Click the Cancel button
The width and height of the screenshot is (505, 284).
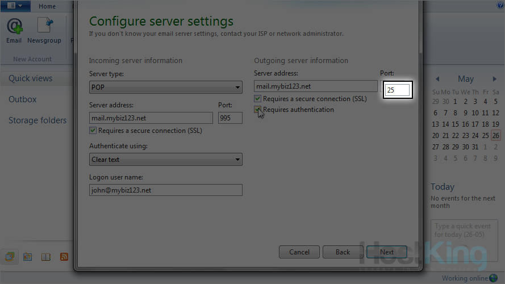[x=299, y=252]
